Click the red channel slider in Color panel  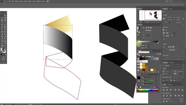148,77
